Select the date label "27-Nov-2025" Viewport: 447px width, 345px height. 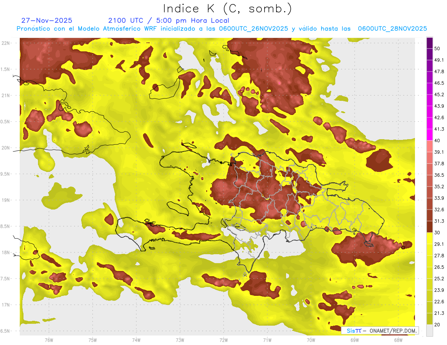click(47, 20)
